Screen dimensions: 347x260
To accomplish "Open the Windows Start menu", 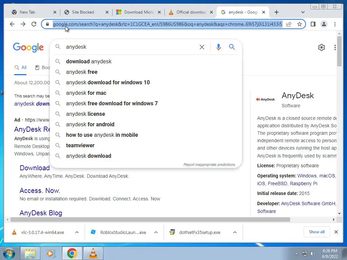I will click(x=9, y=253).
